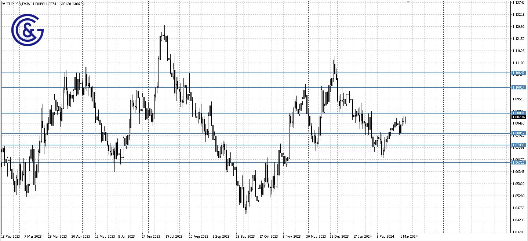Click the current price tag 1.08734
Screen dimensions: 528x241
click(x=520, y=117)
